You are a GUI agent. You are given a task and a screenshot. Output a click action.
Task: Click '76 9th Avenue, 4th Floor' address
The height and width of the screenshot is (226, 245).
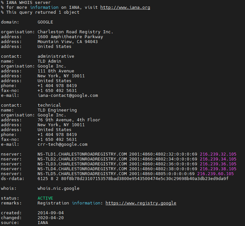tap(69, 120)
